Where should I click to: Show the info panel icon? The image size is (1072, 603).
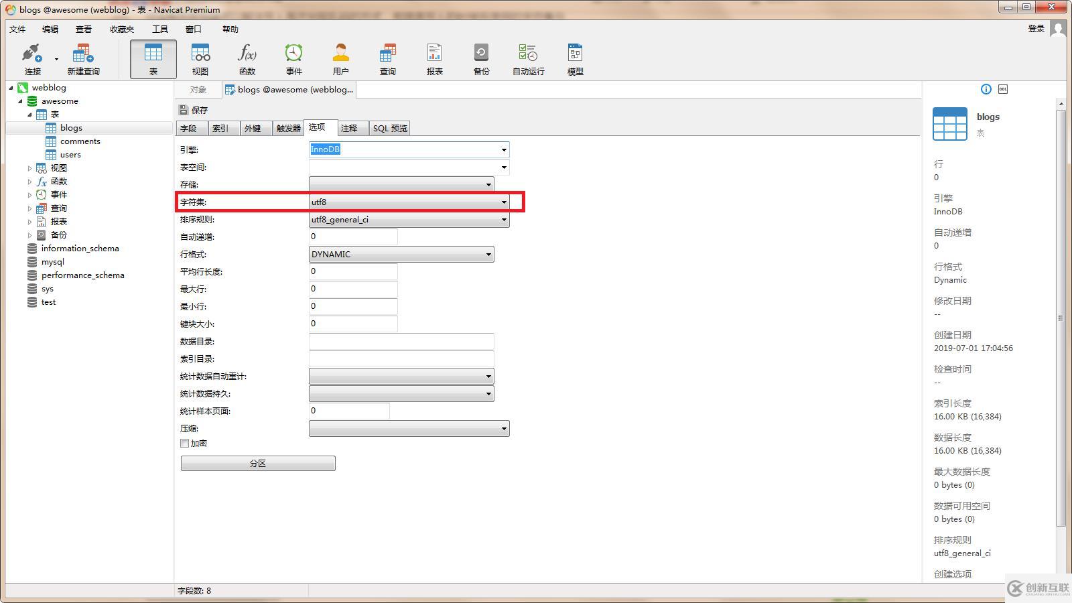986,89
